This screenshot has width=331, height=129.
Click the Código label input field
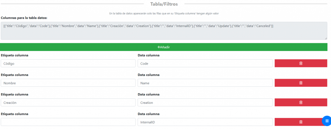click(x=68, y=64)
